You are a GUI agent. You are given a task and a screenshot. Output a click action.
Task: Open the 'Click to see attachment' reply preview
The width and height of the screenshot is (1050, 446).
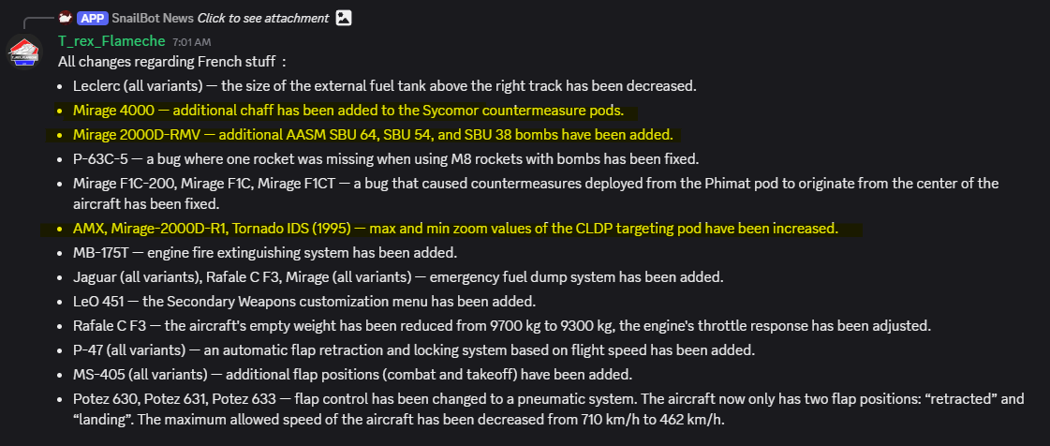click(263, 18)
